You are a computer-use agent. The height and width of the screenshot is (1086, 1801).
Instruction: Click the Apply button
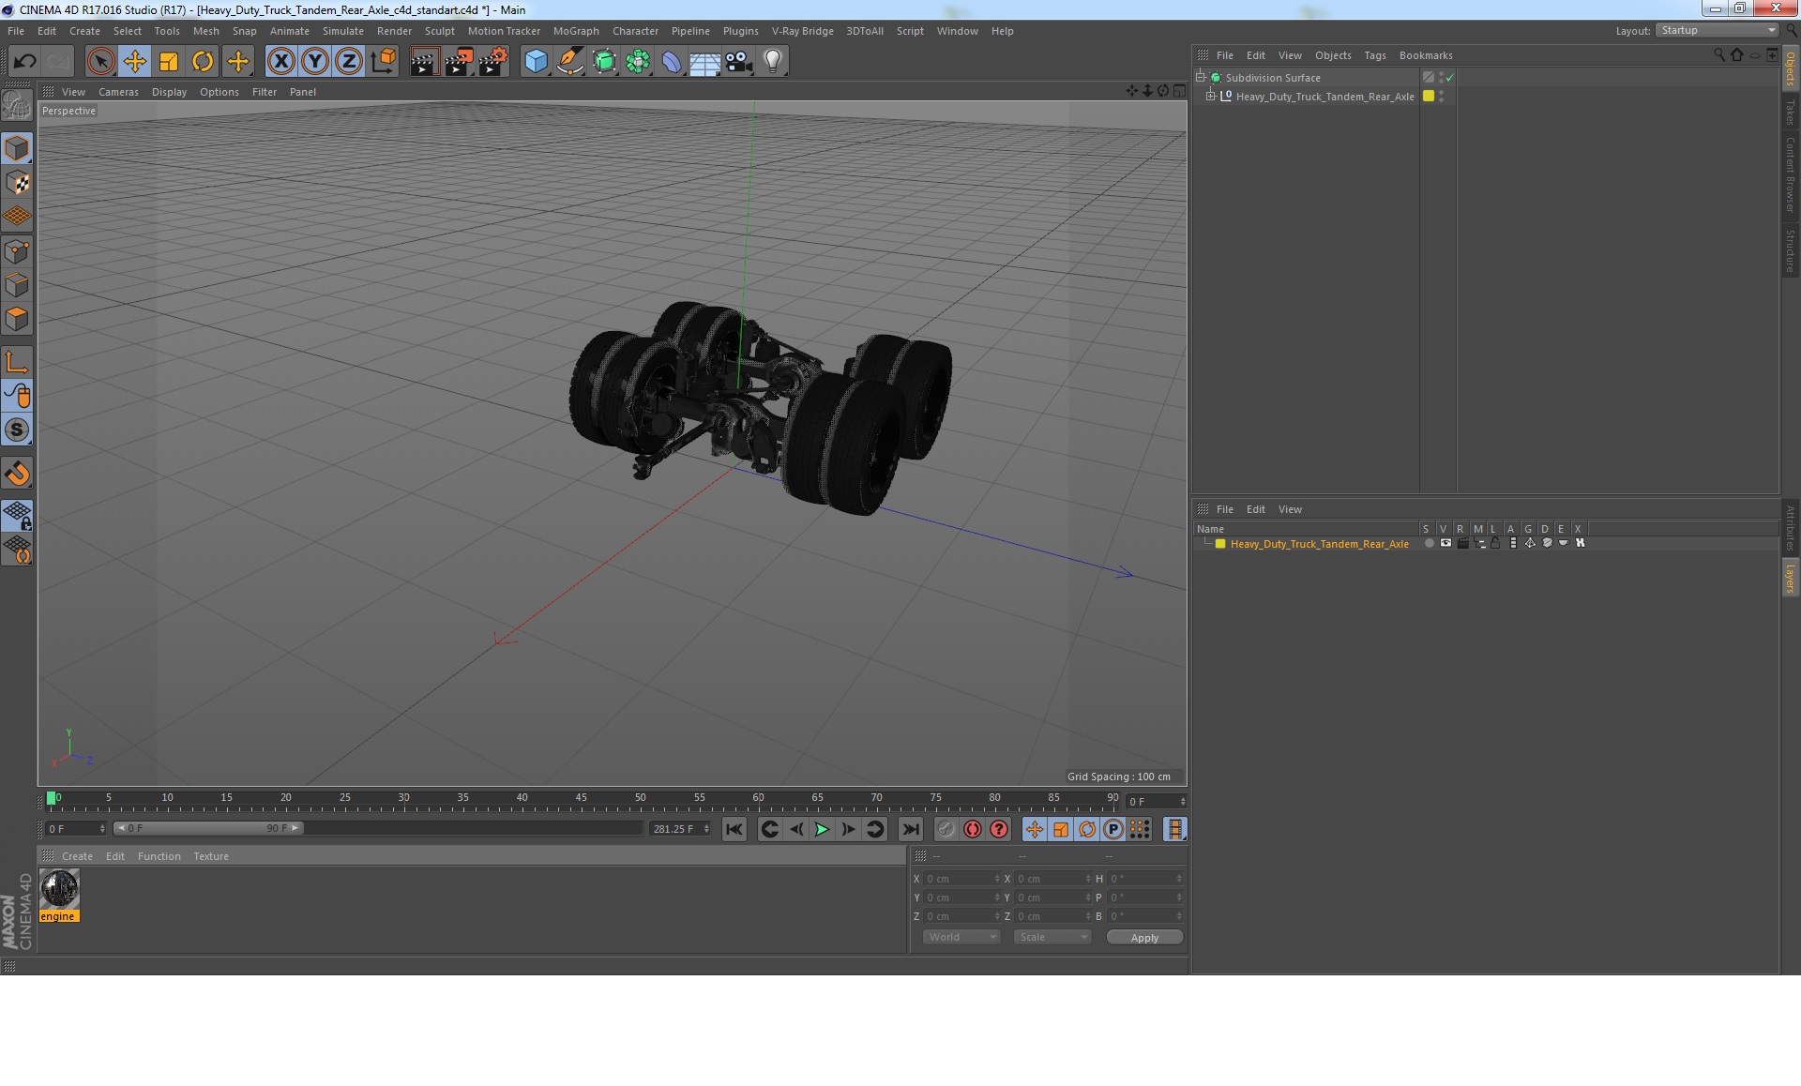[1144, 937]
